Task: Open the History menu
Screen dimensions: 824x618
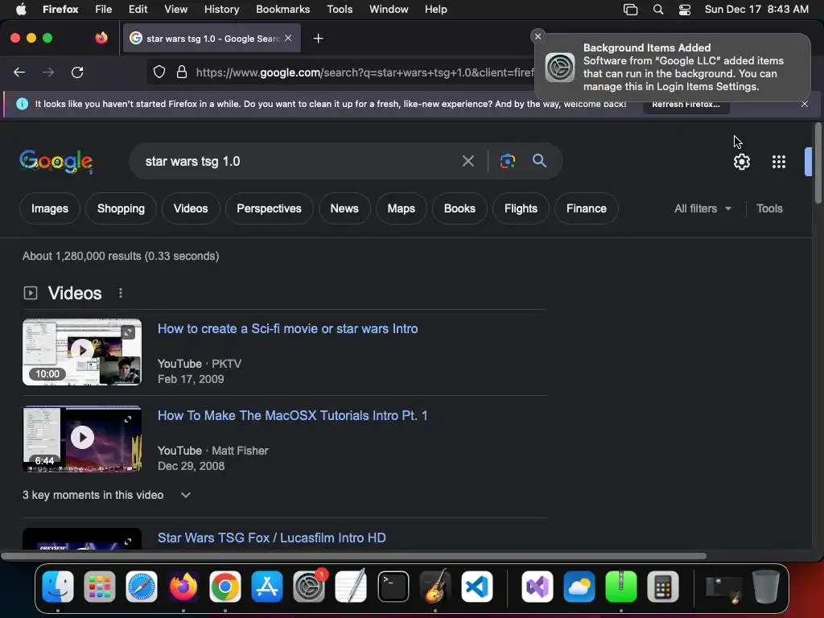Action: [x=221, y=9]
